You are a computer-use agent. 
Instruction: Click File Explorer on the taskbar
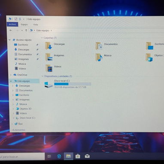pyautogui.click(x=68, y=156)
